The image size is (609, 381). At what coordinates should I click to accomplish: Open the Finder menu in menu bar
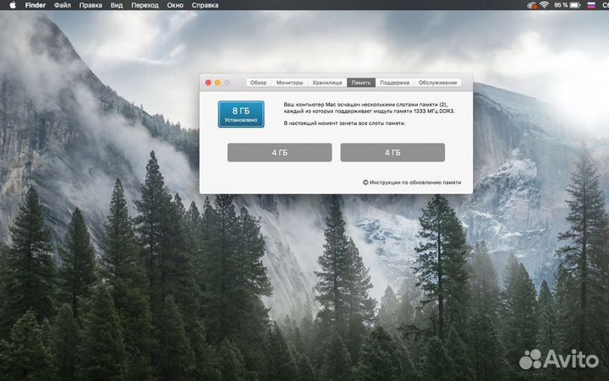tap(36, 5)
